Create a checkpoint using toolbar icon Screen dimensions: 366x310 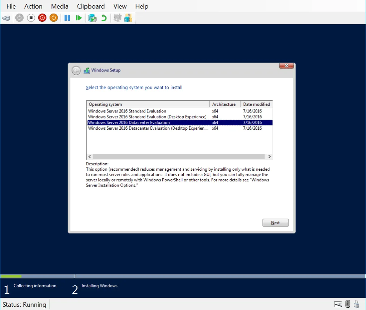[93, 18]
